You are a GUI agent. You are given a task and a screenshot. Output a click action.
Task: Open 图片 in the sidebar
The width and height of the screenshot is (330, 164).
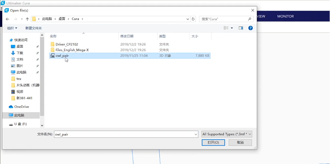pos(20,66)
